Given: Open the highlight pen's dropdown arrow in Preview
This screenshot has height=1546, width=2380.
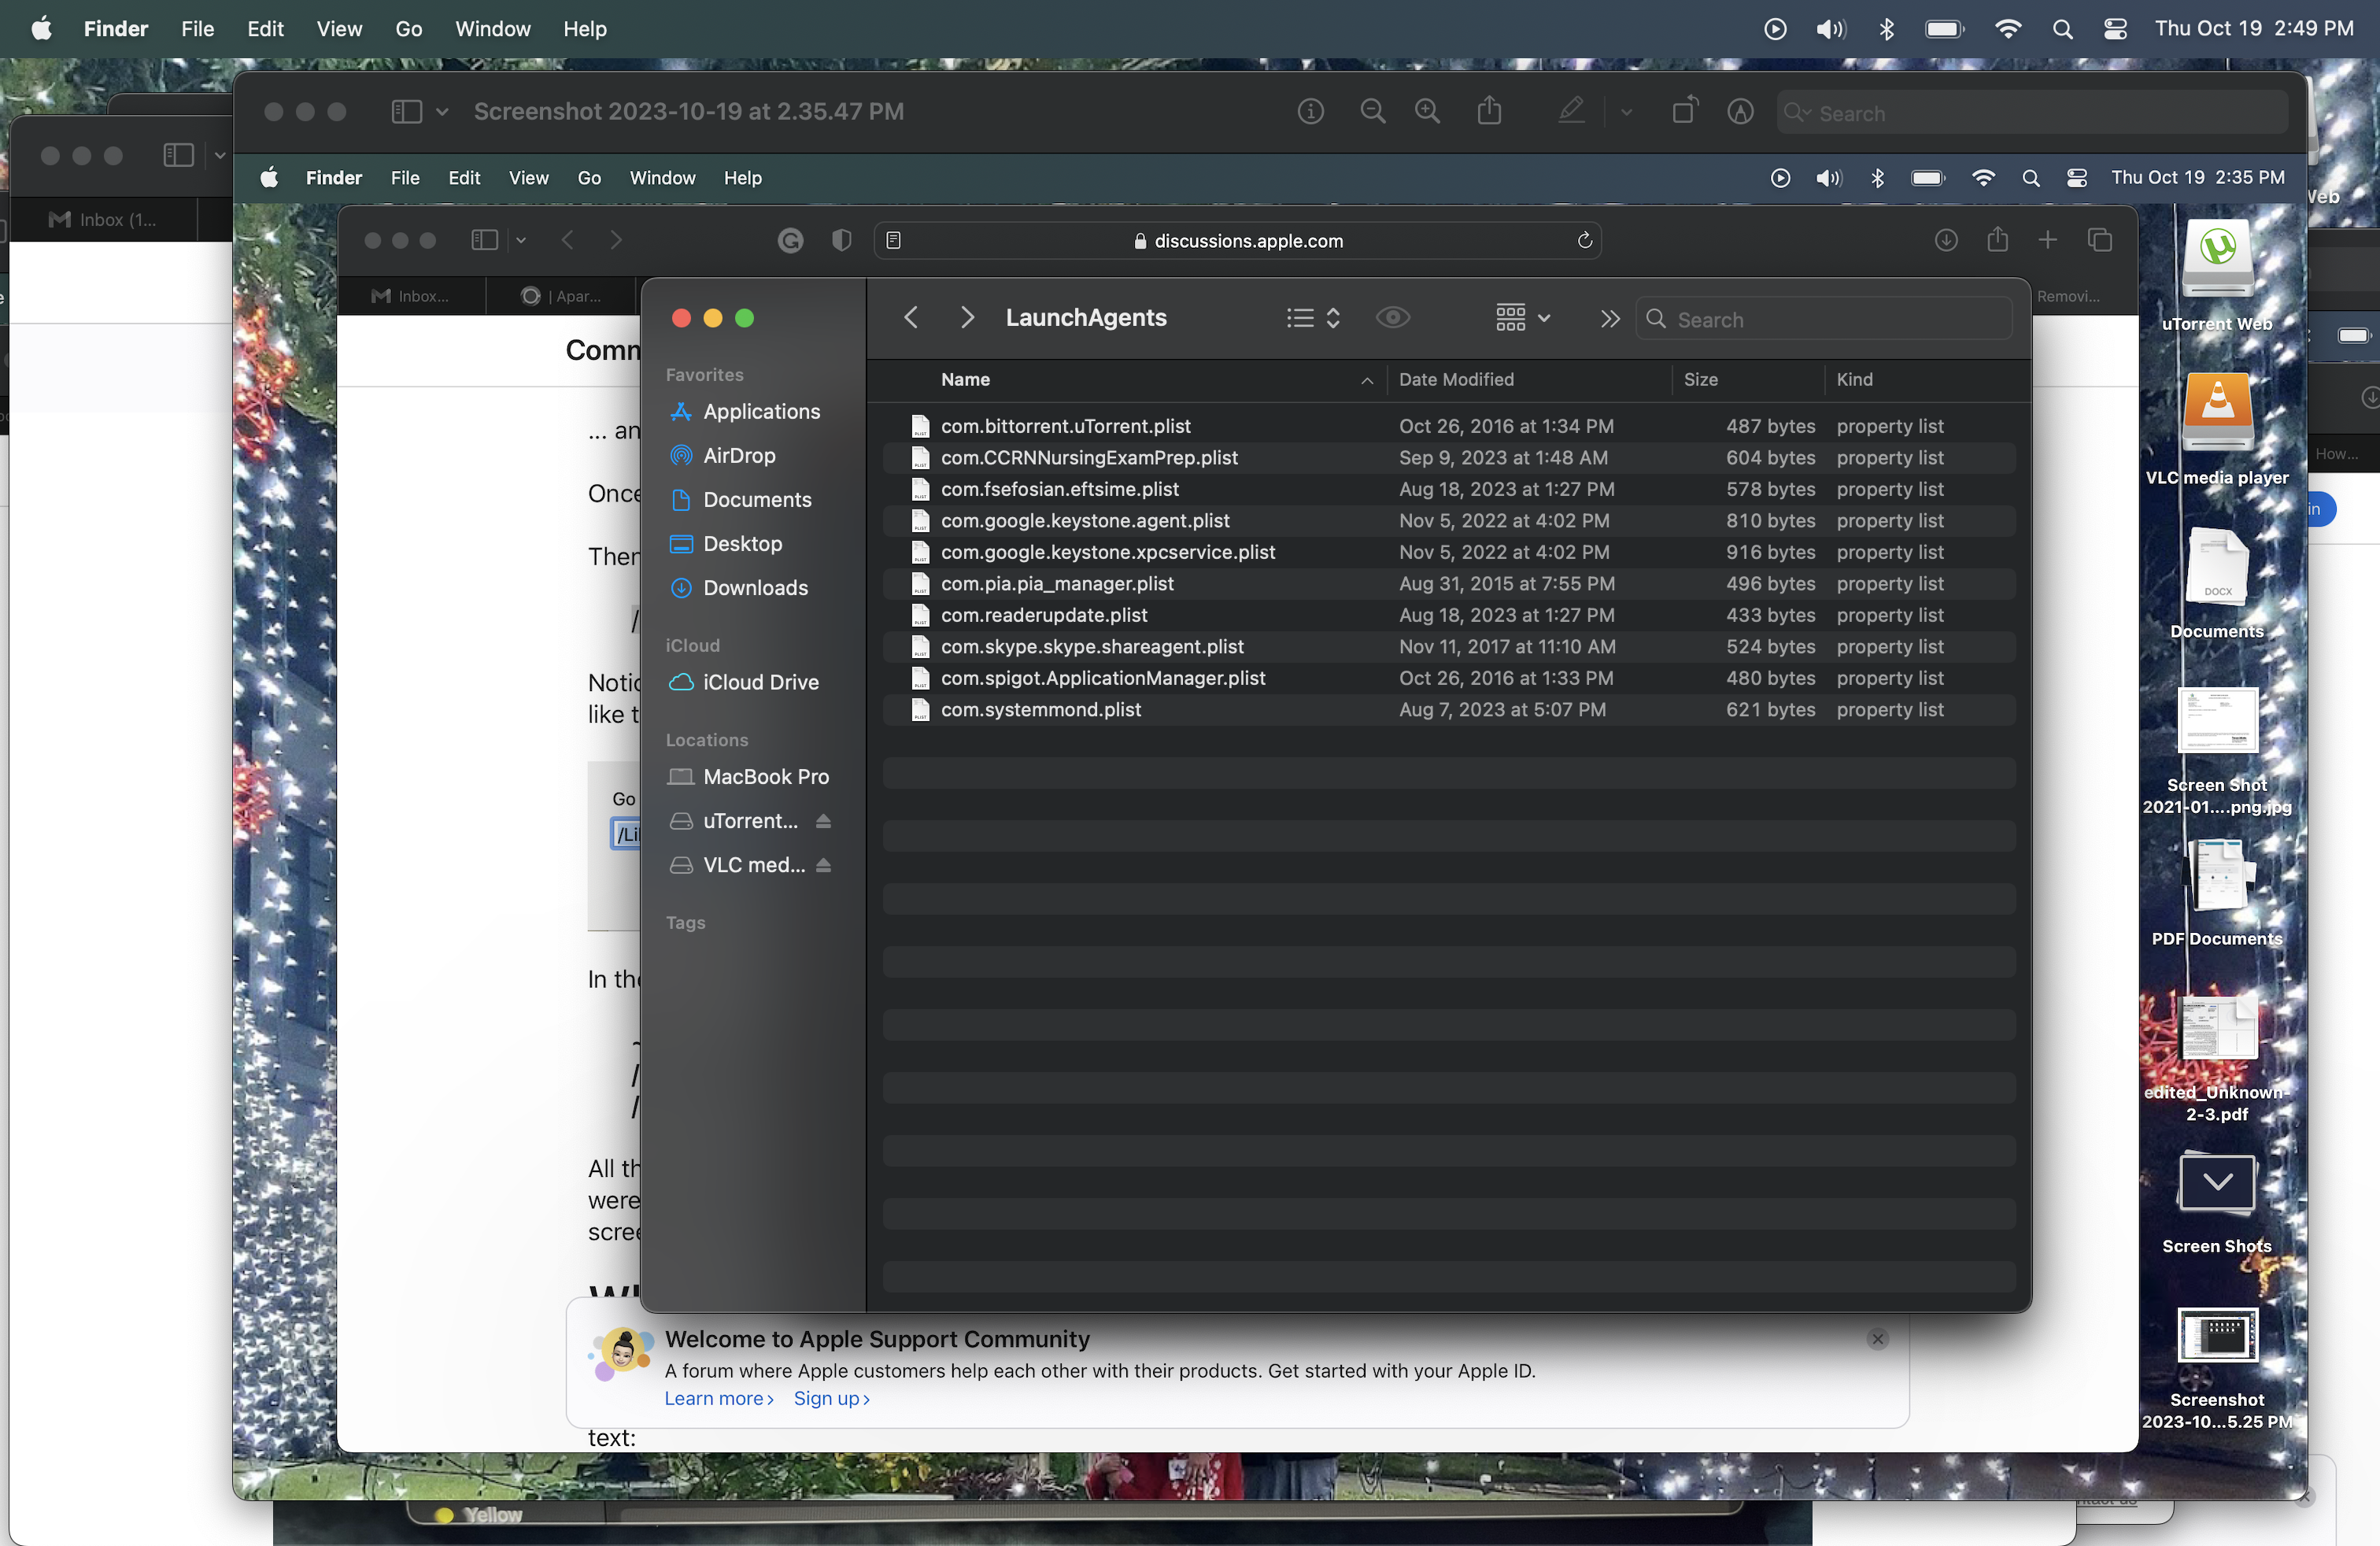Looking at the screenshot, I should click(1627, 112).
